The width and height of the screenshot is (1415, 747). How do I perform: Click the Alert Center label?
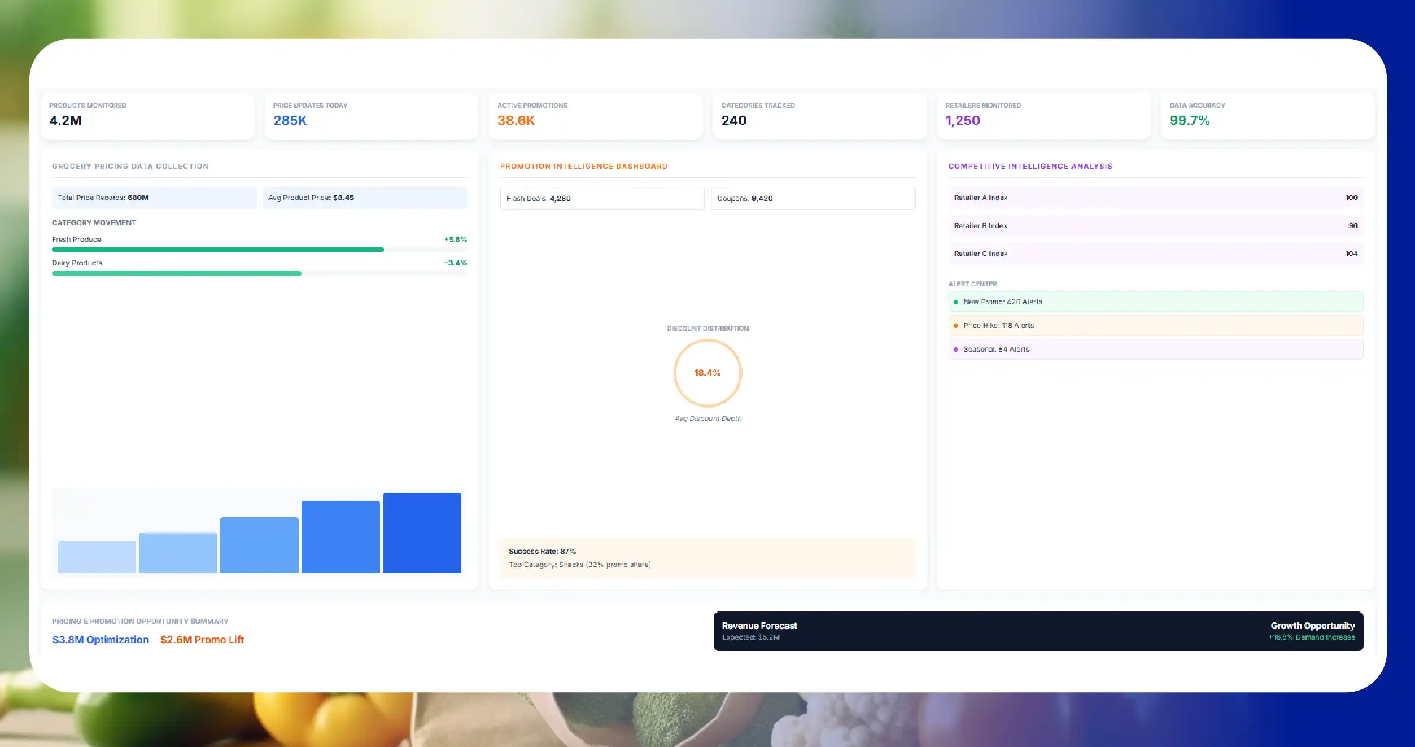click(x=972, y=284)
